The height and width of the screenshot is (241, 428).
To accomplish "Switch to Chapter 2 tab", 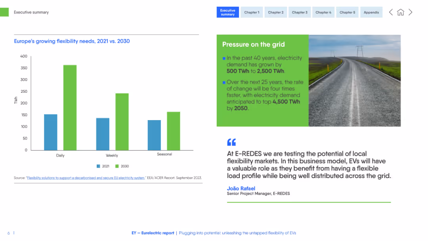I will point(276,12).
